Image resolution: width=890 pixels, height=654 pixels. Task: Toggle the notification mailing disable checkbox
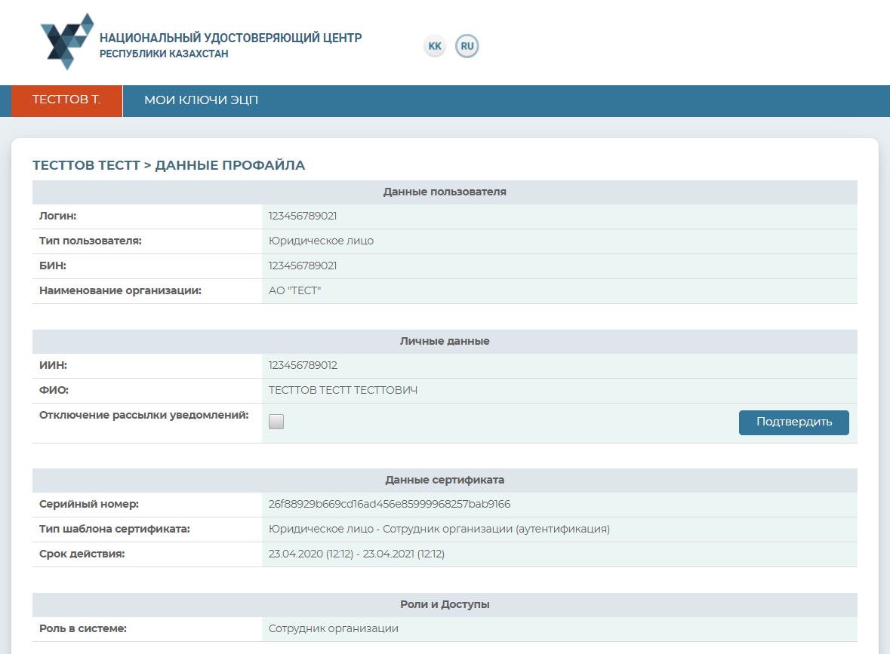tap(276, 422)
